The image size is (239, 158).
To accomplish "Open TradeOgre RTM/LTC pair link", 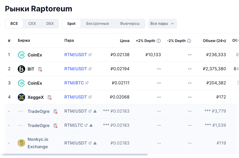I will (74, 125).
